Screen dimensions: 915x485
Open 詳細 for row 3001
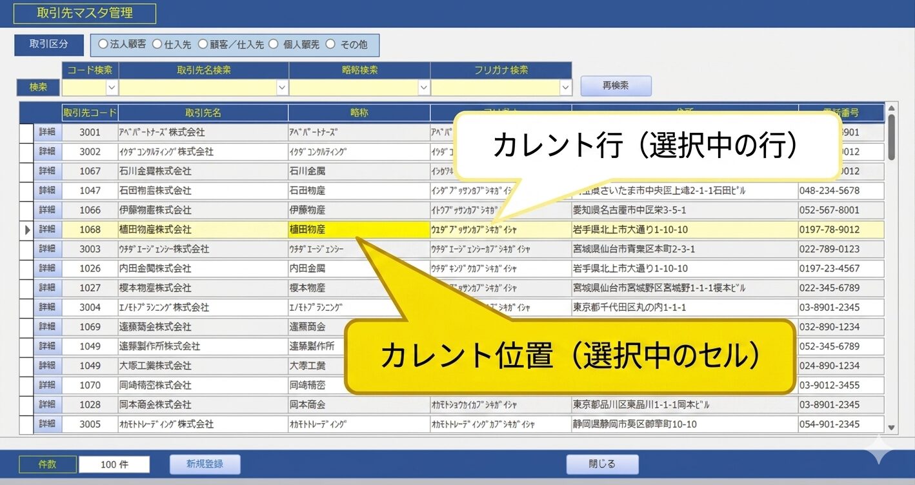tap(47, 132)
